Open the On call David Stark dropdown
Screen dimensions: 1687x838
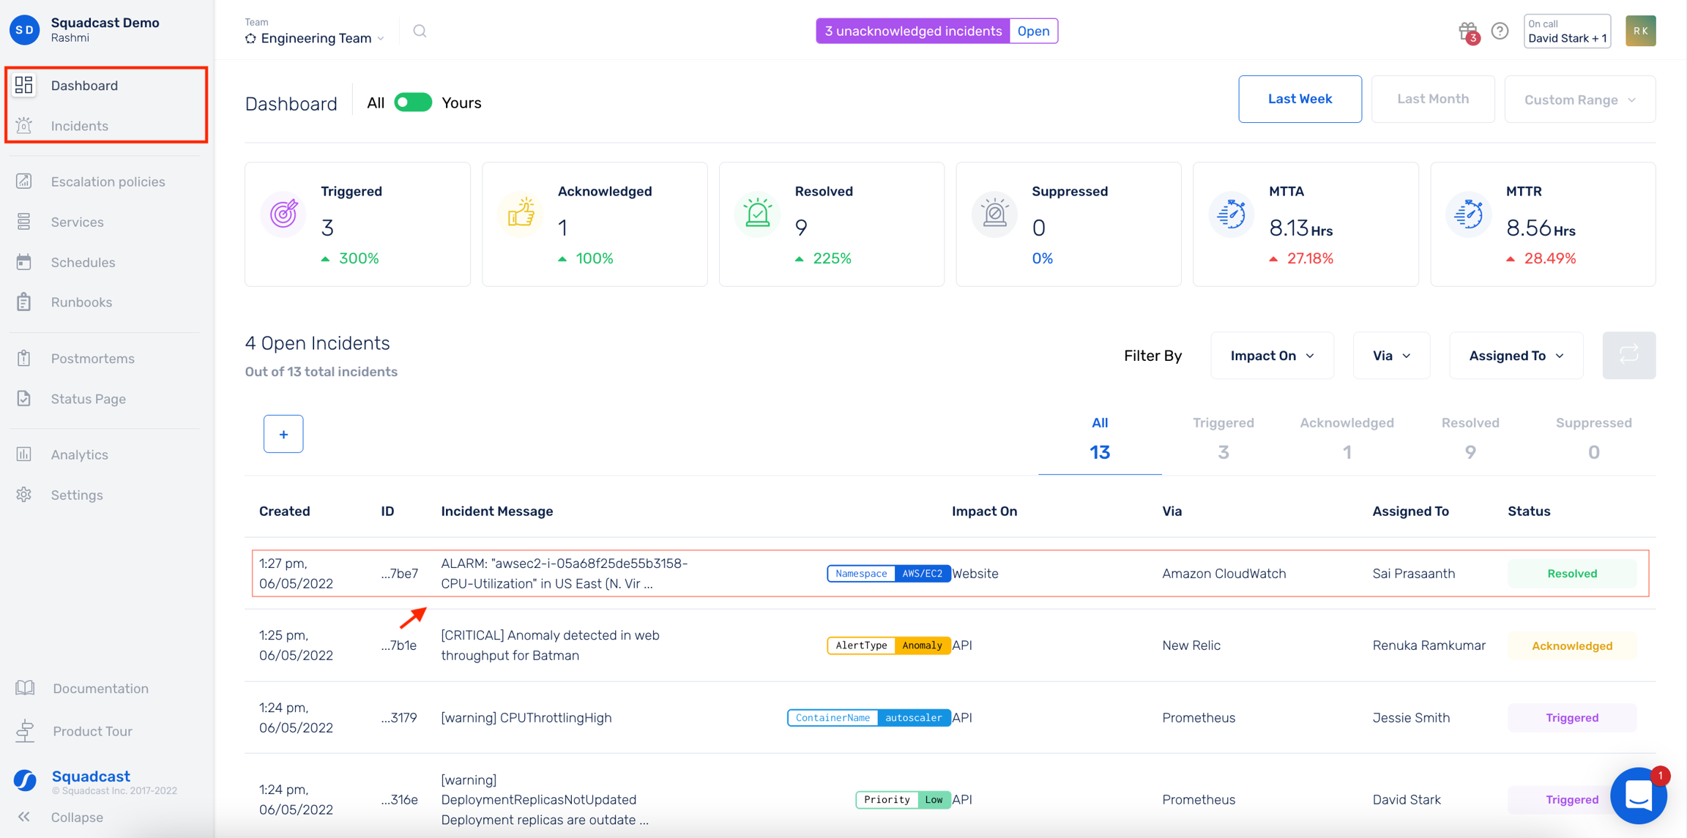coord(1567,31)
